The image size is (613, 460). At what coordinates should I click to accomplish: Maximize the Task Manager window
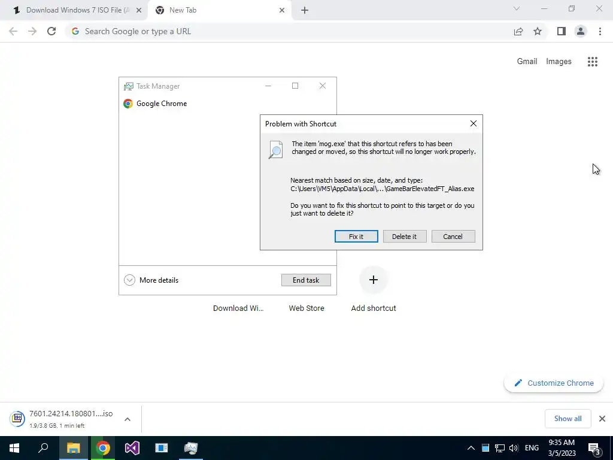[x=295, y=86]
